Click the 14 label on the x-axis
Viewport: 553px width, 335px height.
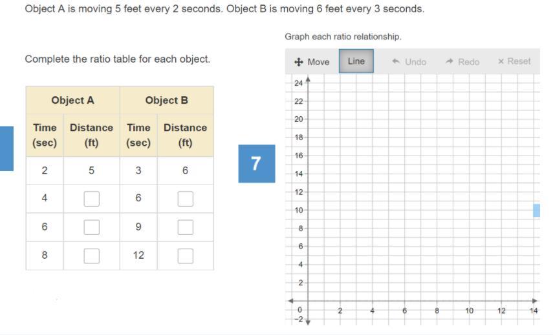pos(534,310)
